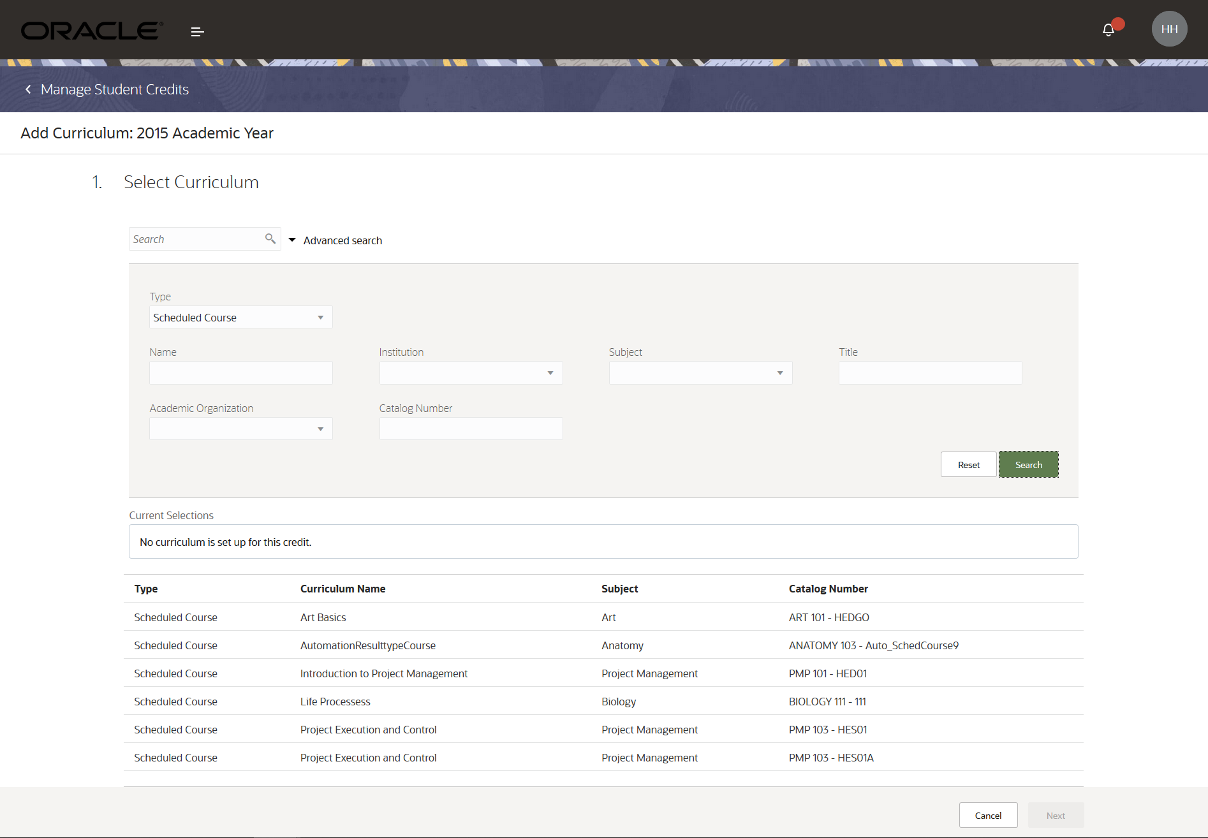Focus the Title text field
Viewport: 1208px width, 838px height.
[930, 373]
